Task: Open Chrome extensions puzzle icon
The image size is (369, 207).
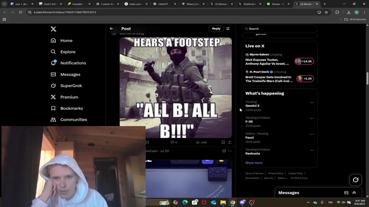Action: (x=337, y=12)
